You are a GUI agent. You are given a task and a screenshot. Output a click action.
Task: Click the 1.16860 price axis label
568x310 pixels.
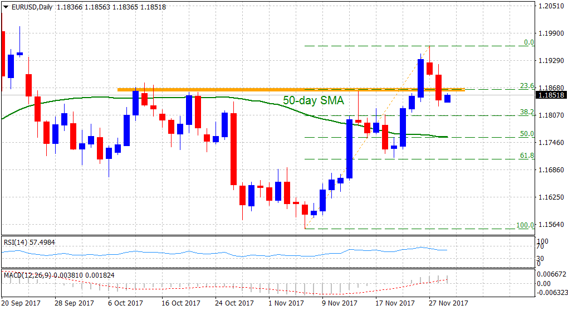click(551, 170)
